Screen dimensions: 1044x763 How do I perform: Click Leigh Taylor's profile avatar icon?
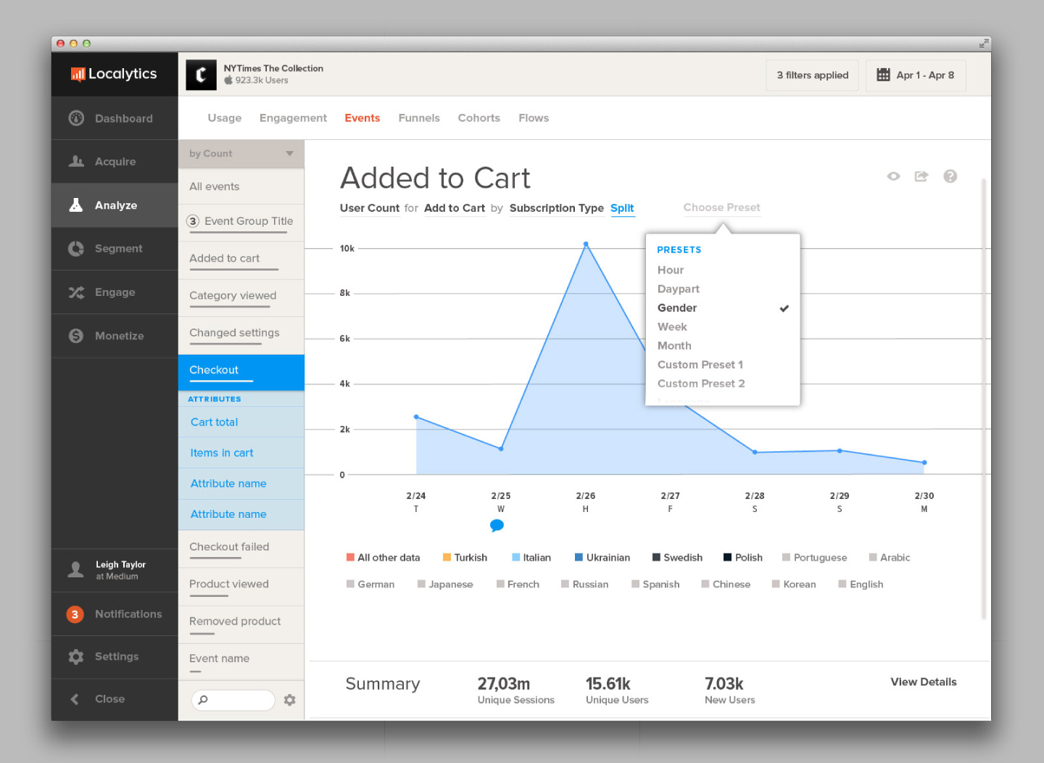pyautogui.click(x=75, y=569)
